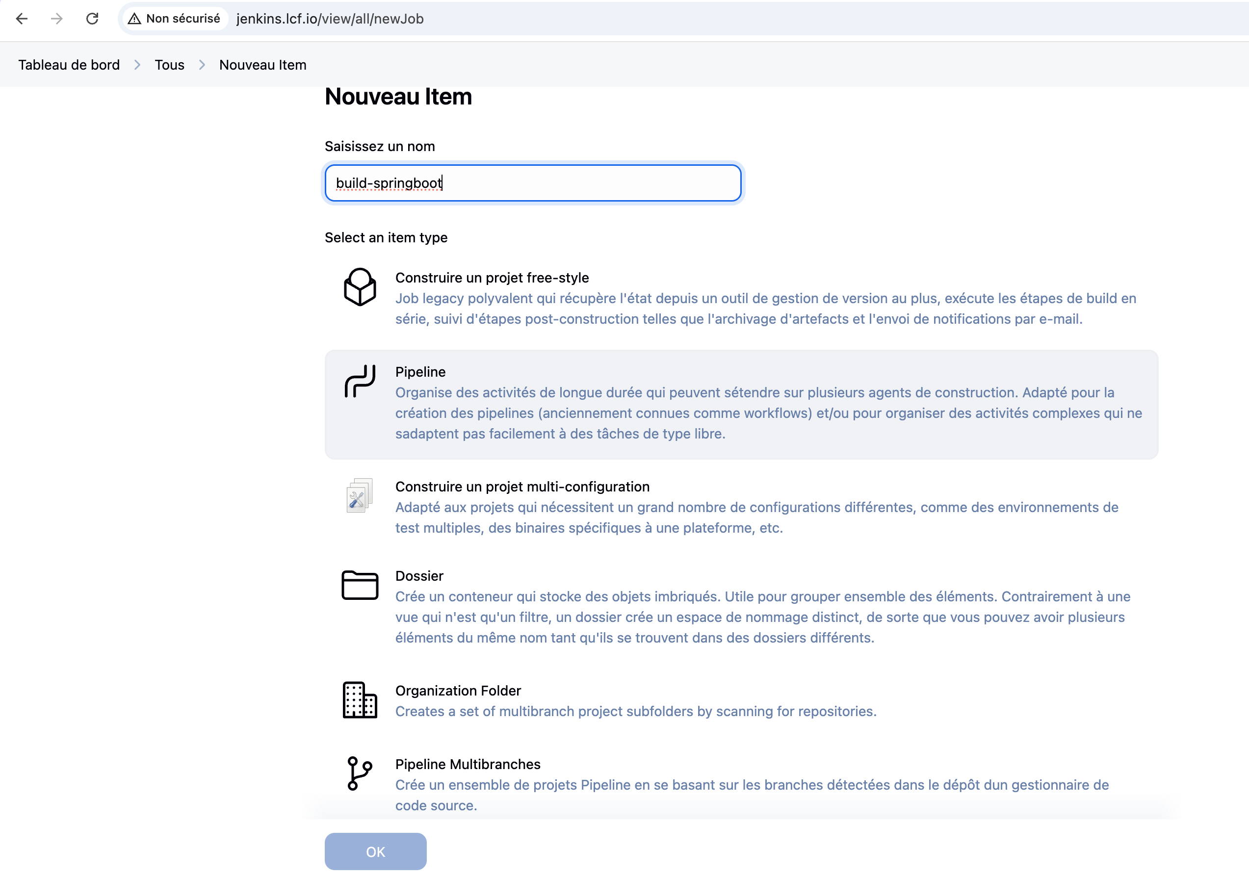Click the browser forward arrow
Viewport: 1249px width, 876px height.
tap(56, 19)
